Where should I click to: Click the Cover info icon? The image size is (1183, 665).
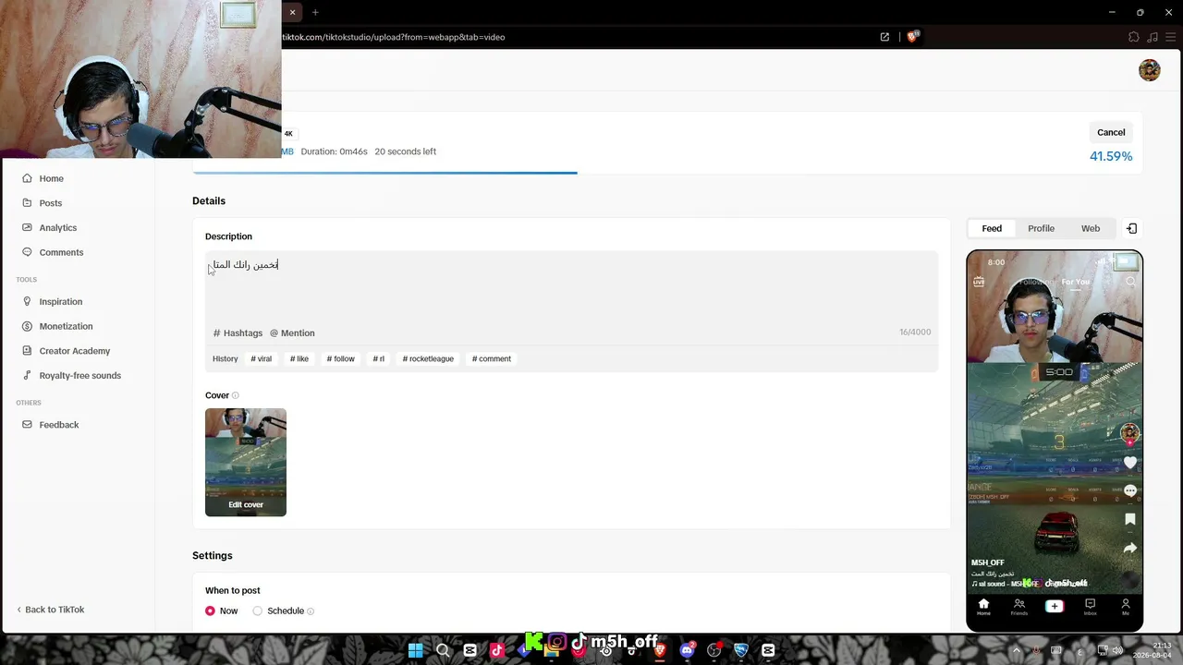235,395
